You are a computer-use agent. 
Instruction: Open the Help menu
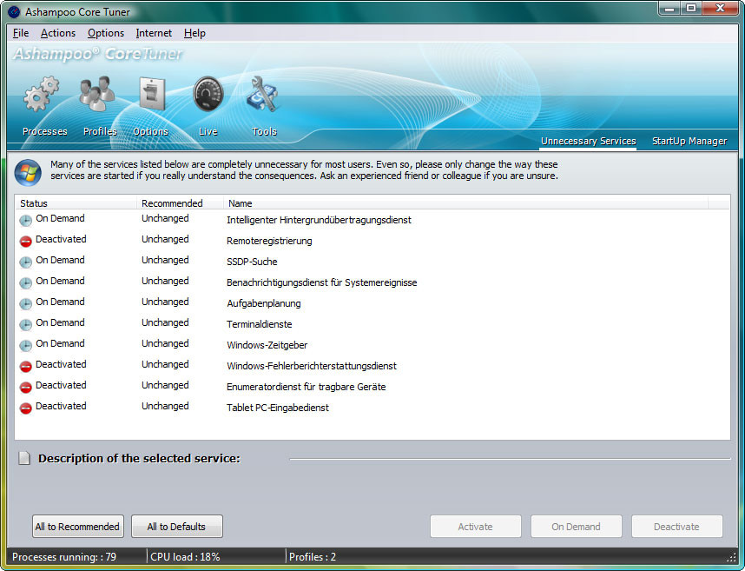194,33
